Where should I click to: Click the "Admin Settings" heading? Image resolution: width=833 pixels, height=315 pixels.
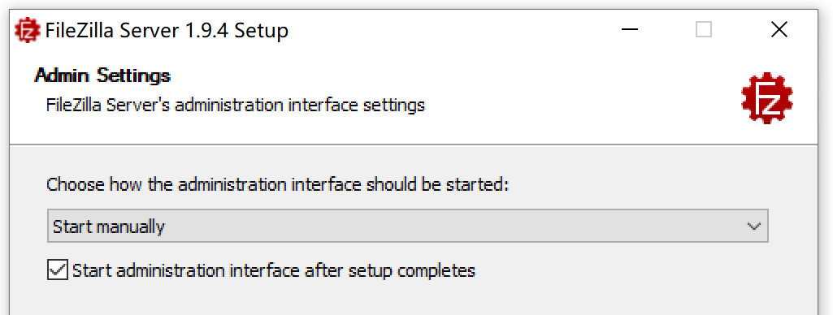click(102, 76)
